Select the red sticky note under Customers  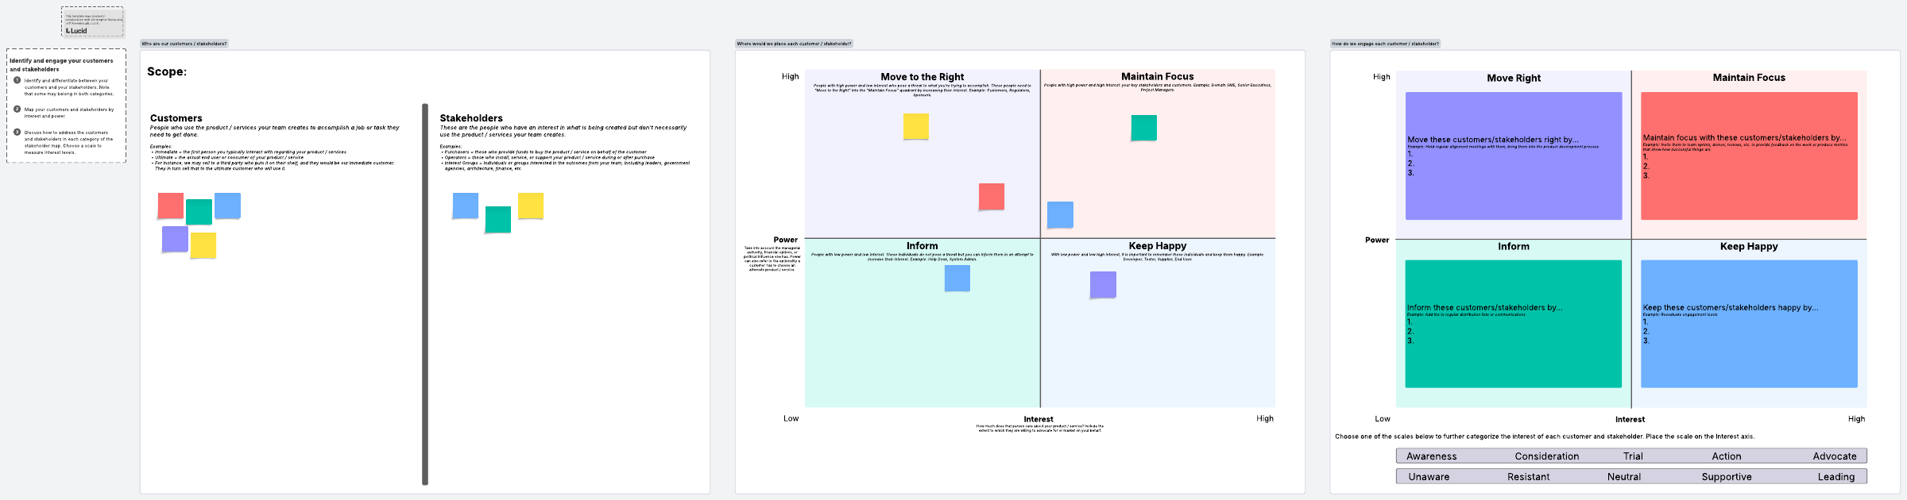[170, 206]
